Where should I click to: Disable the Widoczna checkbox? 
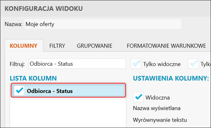click(x=138, y=97)
